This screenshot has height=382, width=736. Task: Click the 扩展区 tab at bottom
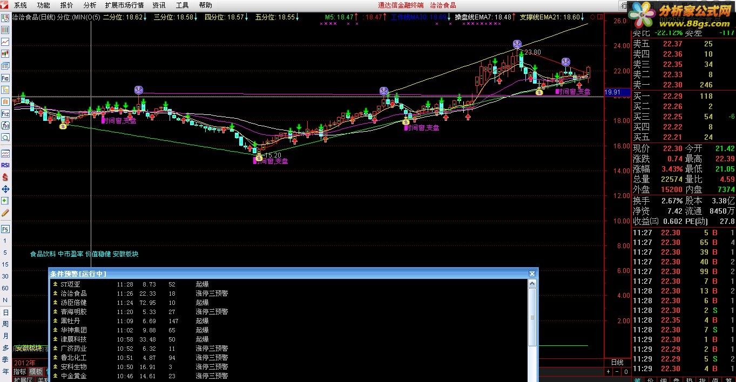point(23,380)
